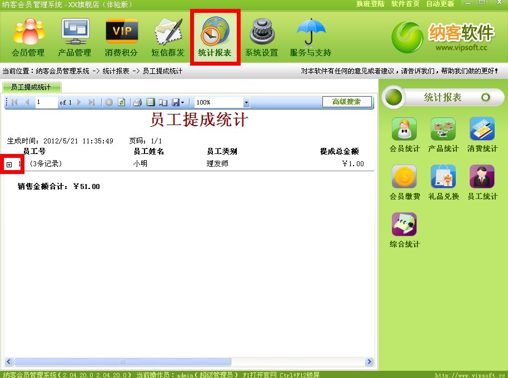Click the print report toolbar icon
Image resolution: width=508 pixels, height=378 pixels.
tap(137, 102)
